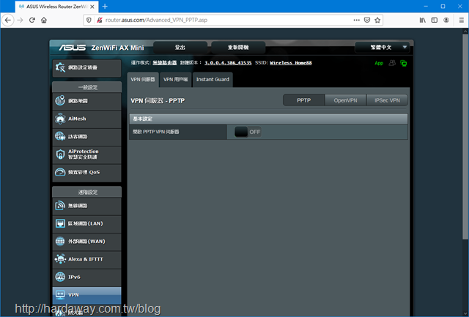Open Firefox hamburger menu
This screenshot has width=469, height=317.
click(x=462, y=20)
